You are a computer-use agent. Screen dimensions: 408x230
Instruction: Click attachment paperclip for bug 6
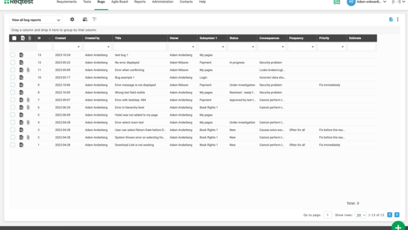coord(28,107)
